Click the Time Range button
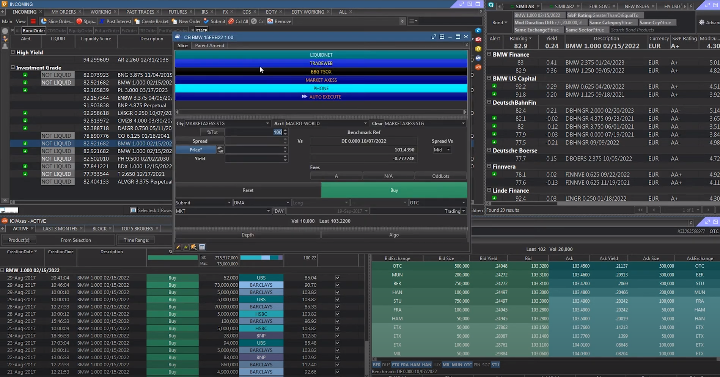 tap(136, 240)
